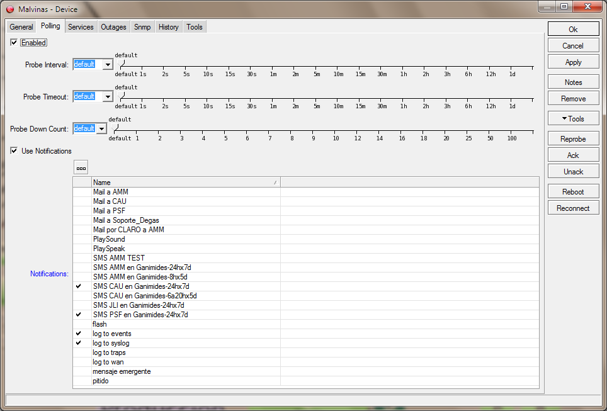Click the Notifications label link
The width and height of the screenshot is (607, 411).
pos(49,274)
